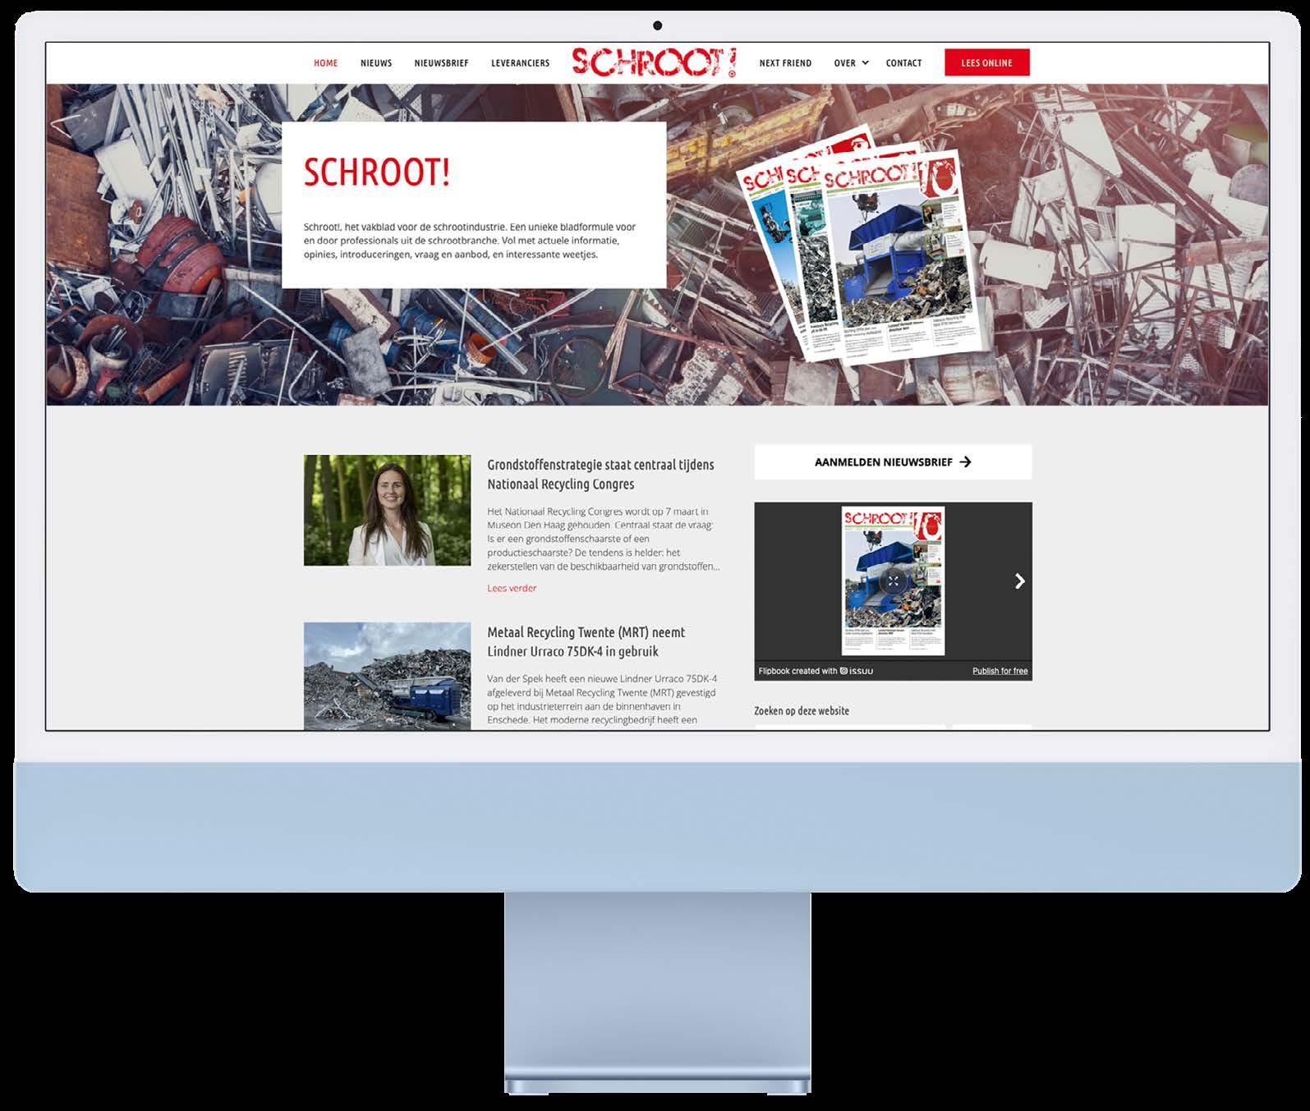Open the CONTACT page
The width and height of the screenshot is (1310, 1111).
click(903, 63)
